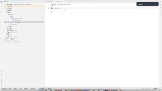Viewport: 162px width, 91px height.
Task: Expand the test folder
Action: point(7,26)
